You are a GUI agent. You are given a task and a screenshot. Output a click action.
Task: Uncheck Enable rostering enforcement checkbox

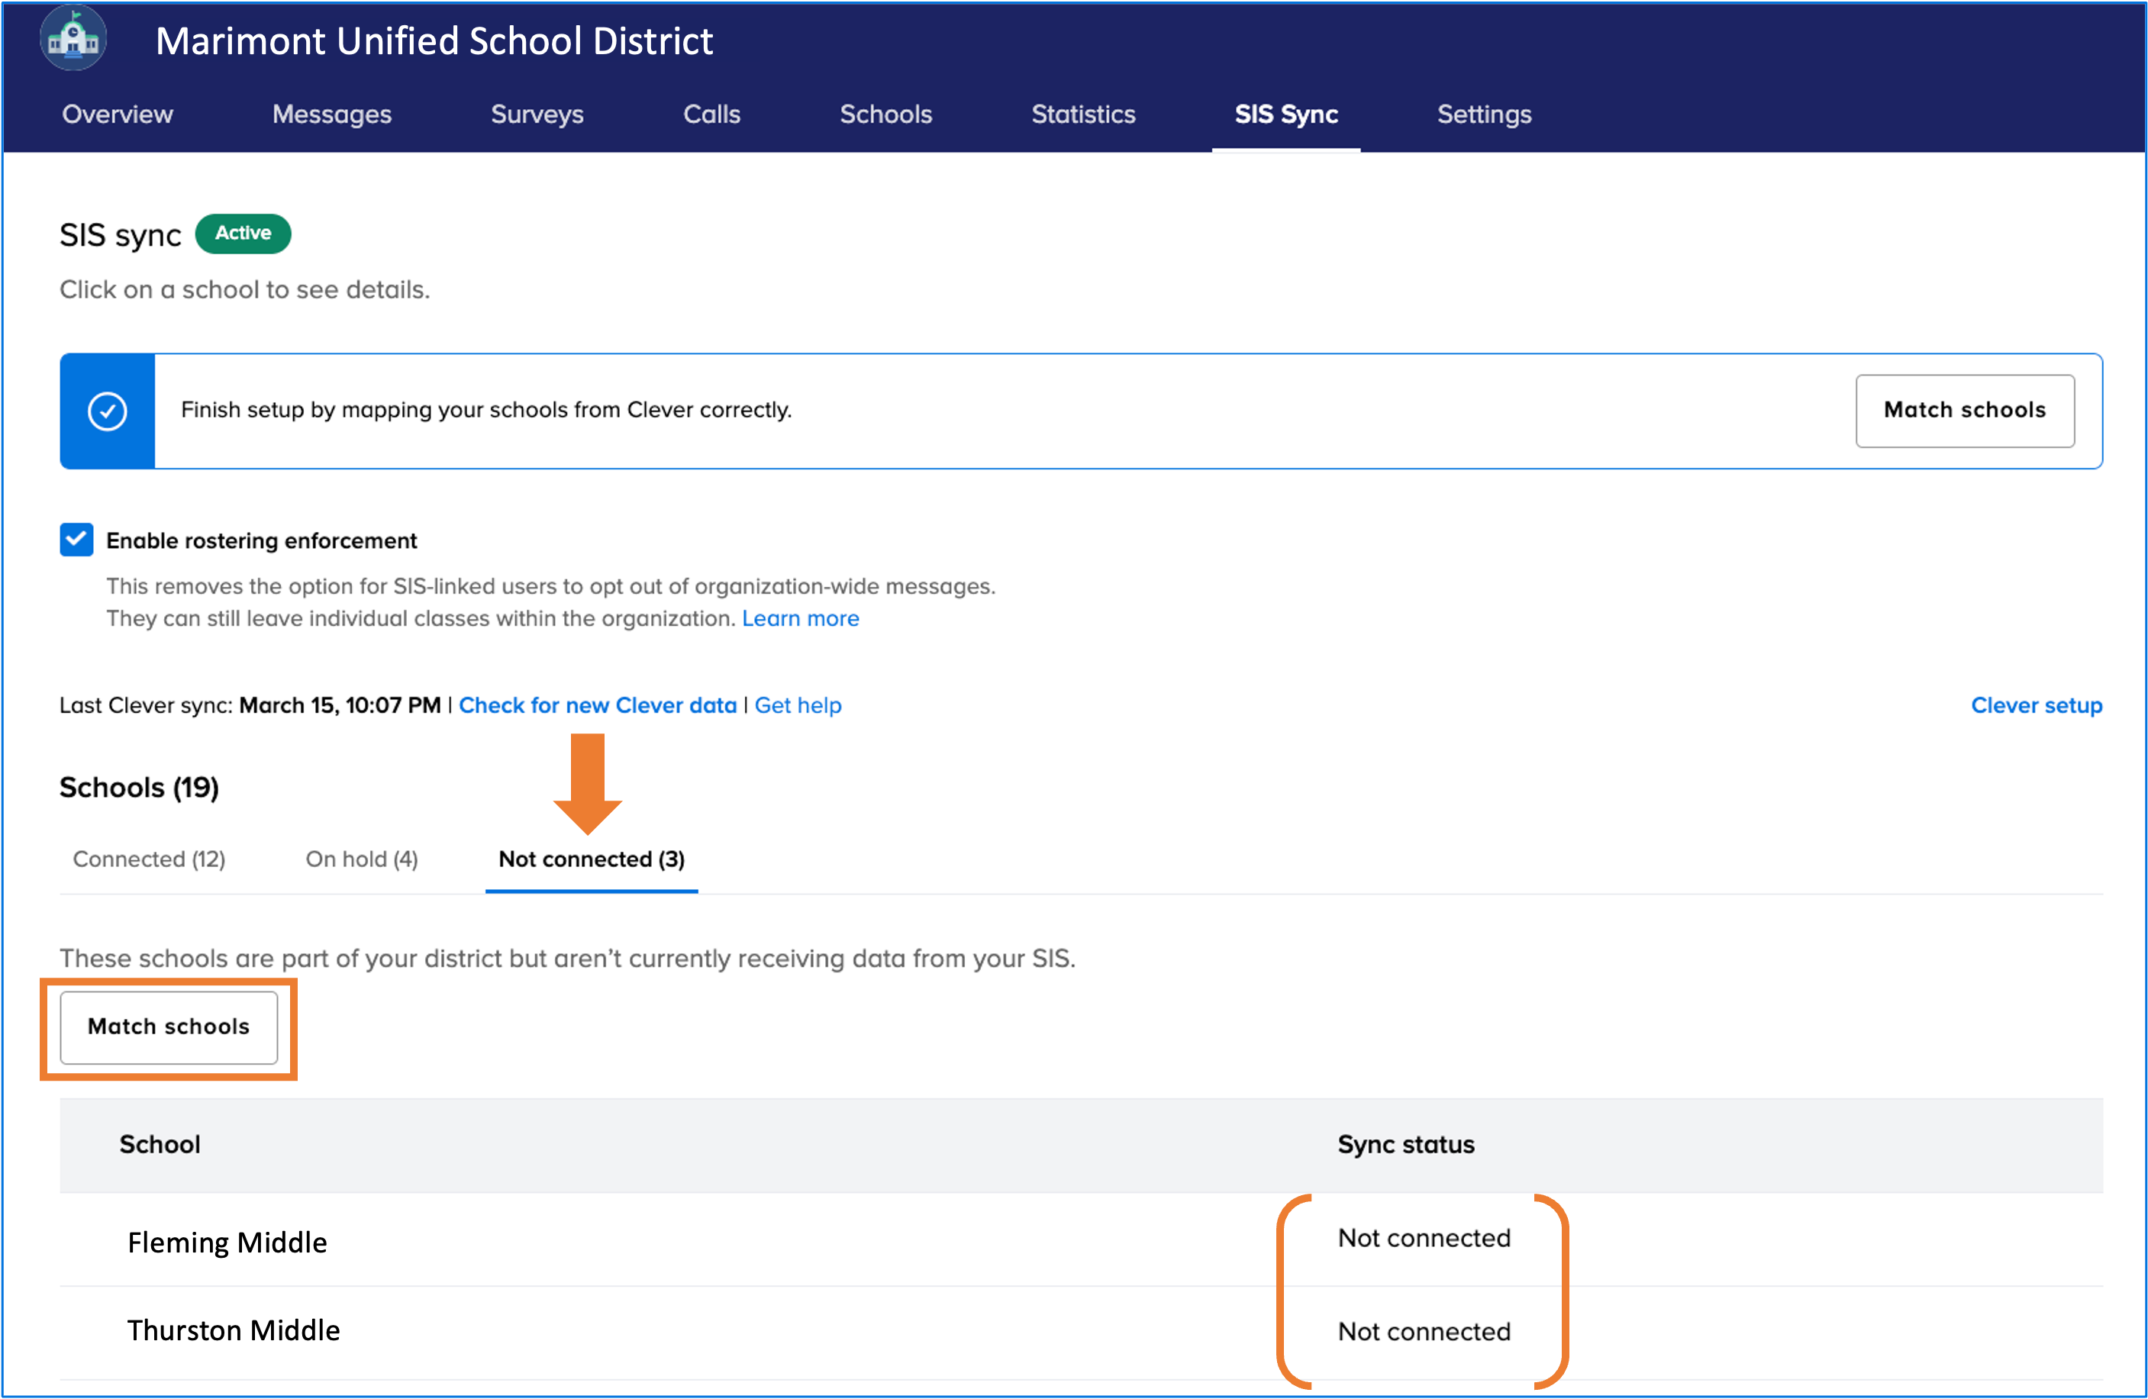[76, 540]
